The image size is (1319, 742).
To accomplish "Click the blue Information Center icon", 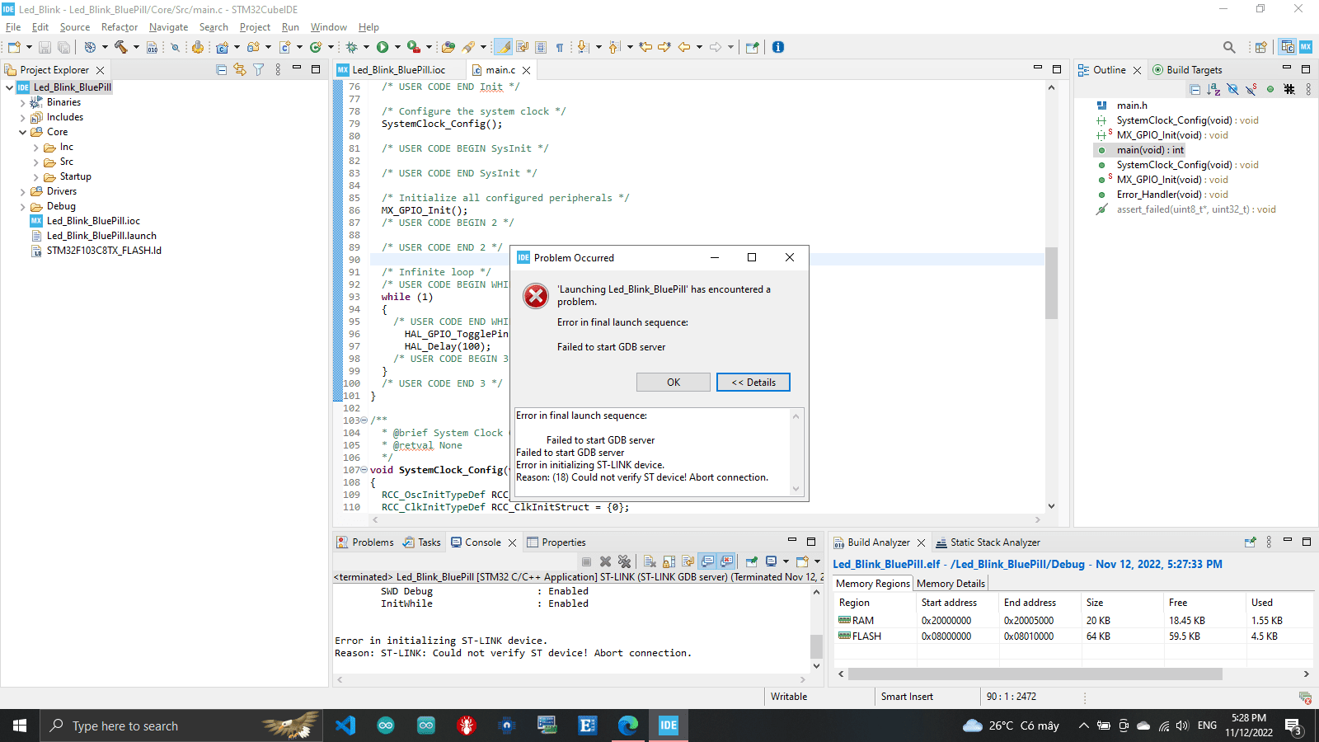I will coord(778,48).
